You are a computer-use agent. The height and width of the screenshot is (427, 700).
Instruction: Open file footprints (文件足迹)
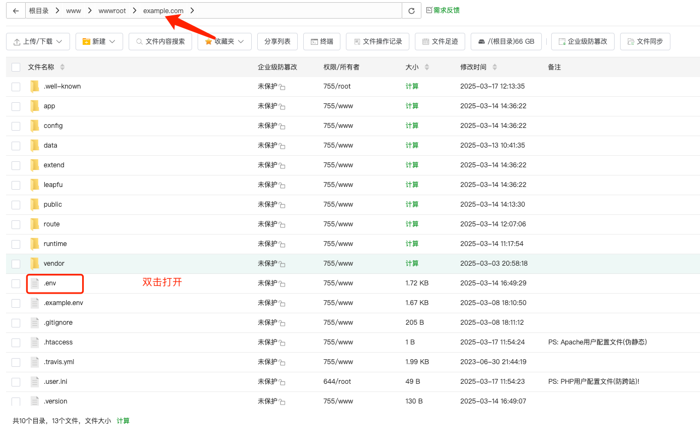click(440, 42)
